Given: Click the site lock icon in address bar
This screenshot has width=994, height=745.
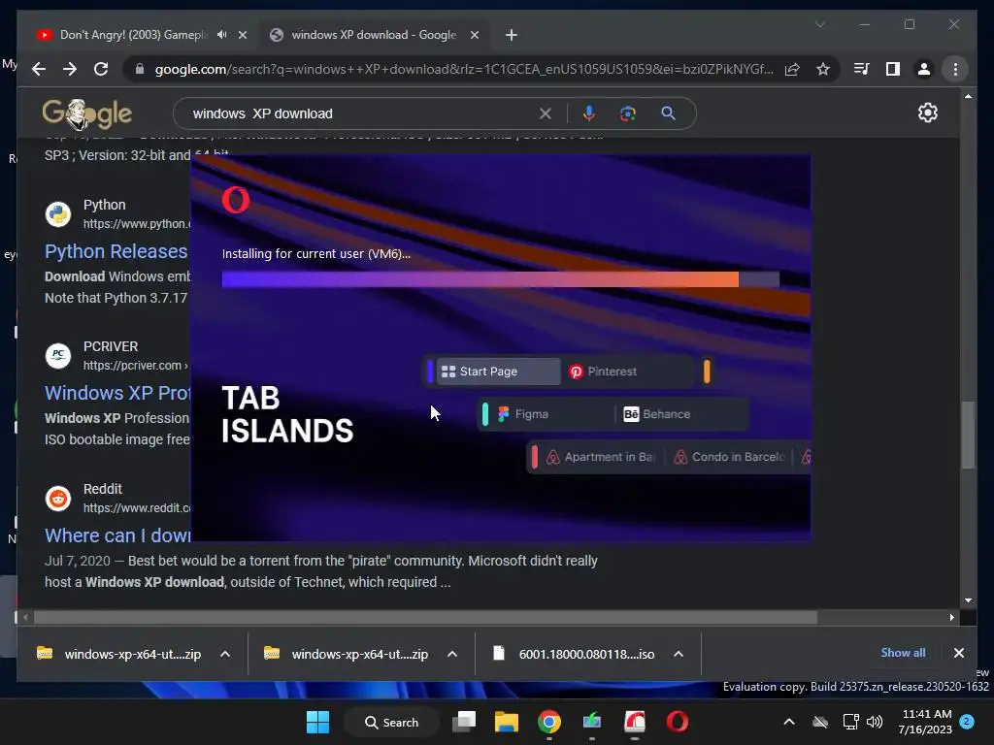Looking at the screenshot, I should [140, 69].
